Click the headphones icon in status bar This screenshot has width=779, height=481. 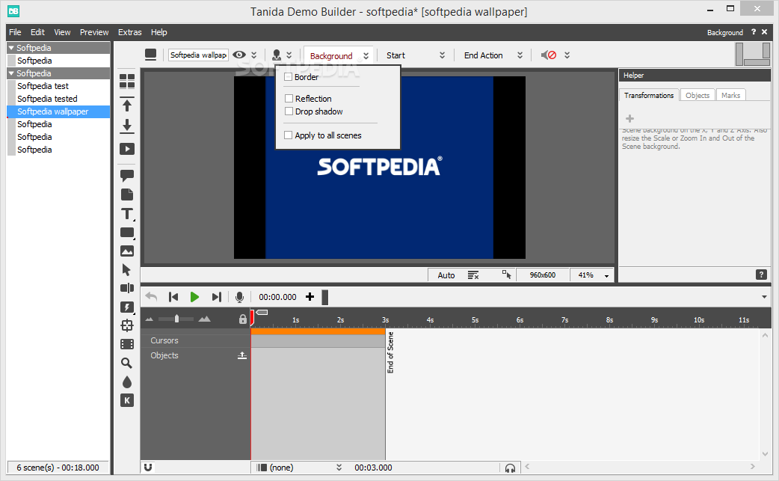(510, 468)
